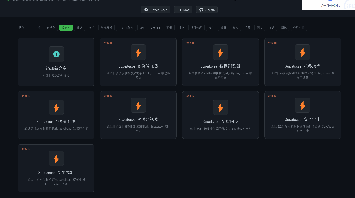Screen dimensions: 355x198
Task: Click the lightning icon on the Supabase 架构同步 card
Action: [220, 108]
